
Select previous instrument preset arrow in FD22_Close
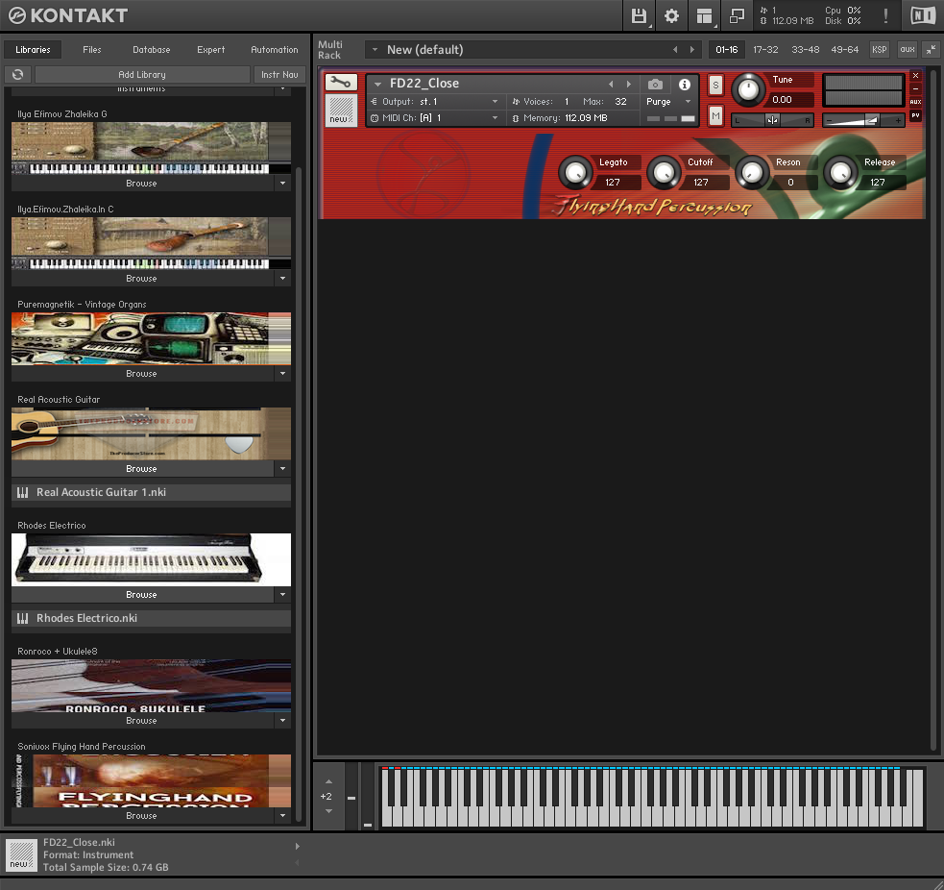pyautogui.click(x=611, y=85)
